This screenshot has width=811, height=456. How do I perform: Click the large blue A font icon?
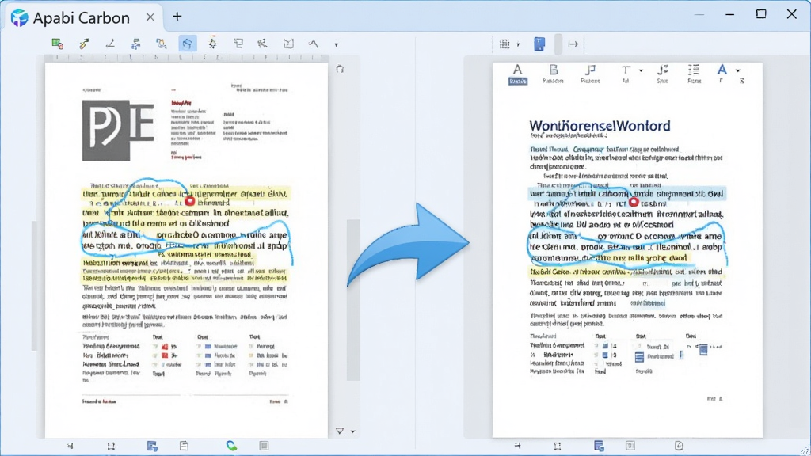point(722,70)
